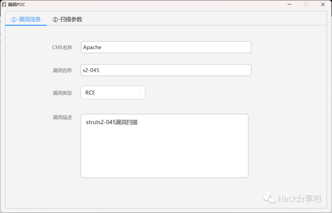Screen dimensions: 332x213
Task: Open the ②-扫描参数 tab
Action: [67, 19]
